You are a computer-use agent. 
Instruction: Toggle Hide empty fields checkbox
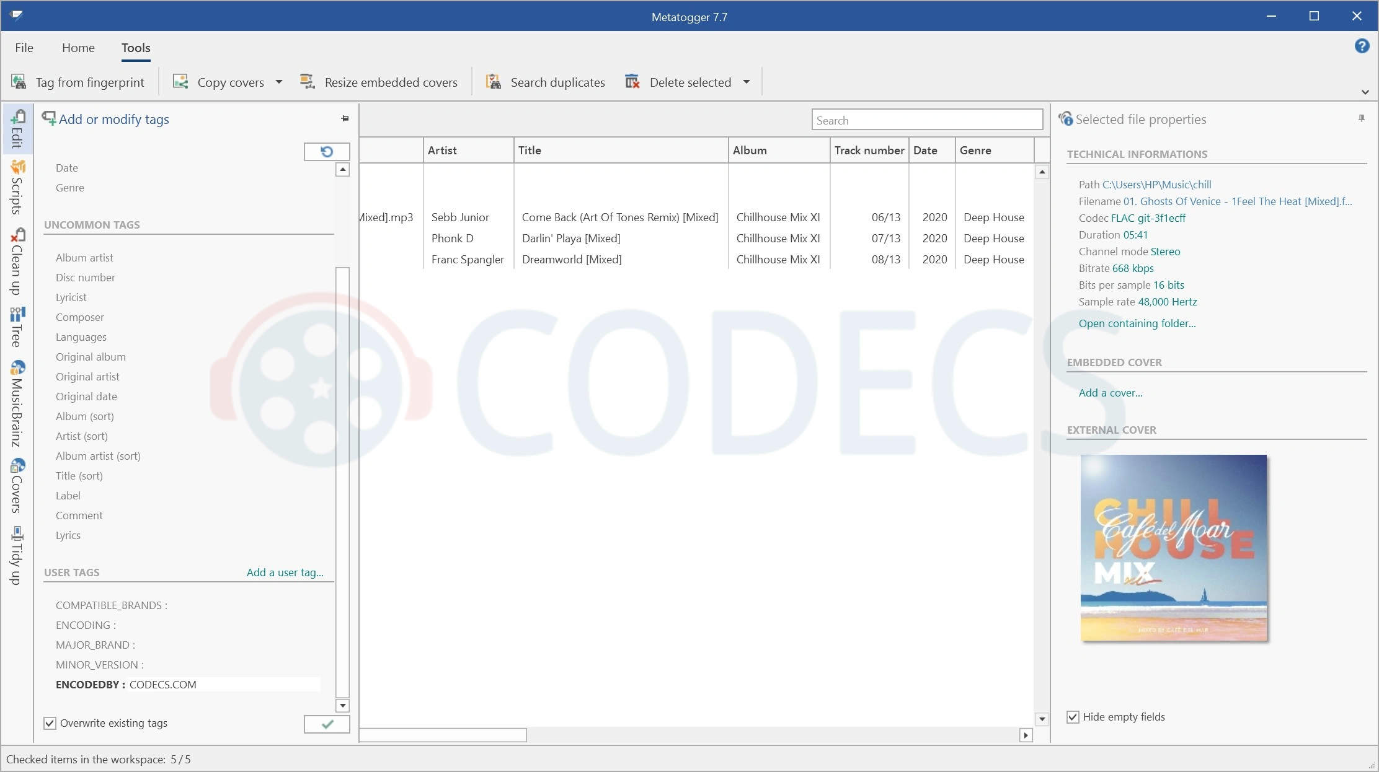pyautogui.click(x=1073, y=717)
